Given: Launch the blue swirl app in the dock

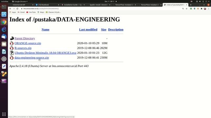Looking at the screenshot, I should pyautogui.click(x=4, y=29).
